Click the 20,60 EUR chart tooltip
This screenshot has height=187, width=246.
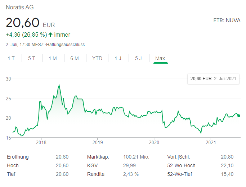click(214, 79)
